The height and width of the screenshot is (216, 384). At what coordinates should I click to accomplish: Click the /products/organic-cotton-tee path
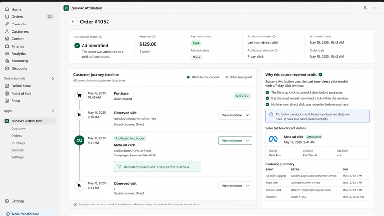tap(135, 118)
